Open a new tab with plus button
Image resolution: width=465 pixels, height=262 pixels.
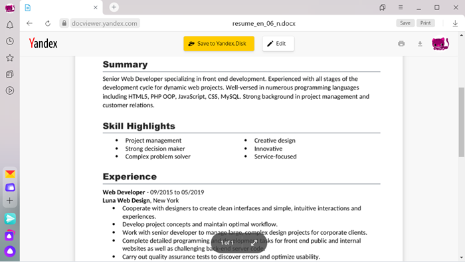point(114,7)
